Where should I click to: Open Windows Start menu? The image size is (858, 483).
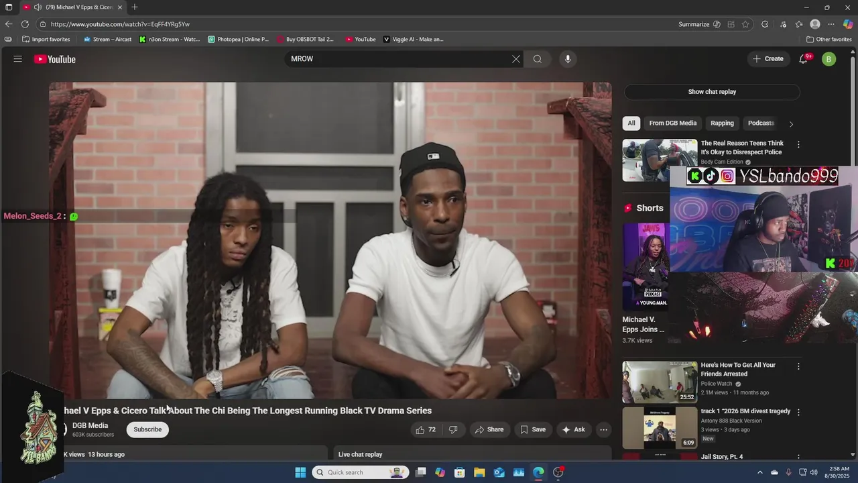(x=300, y=472)
